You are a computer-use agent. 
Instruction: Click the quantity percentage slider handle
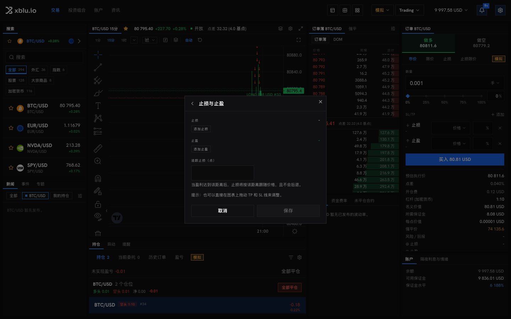(408, 96)
